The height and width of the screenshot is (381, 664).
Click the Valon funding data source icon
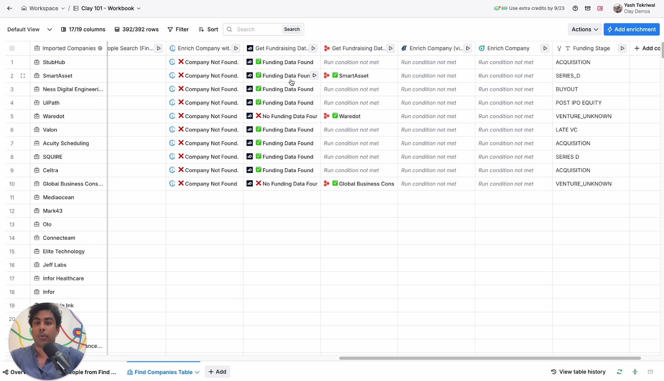[x=249, y=129]
